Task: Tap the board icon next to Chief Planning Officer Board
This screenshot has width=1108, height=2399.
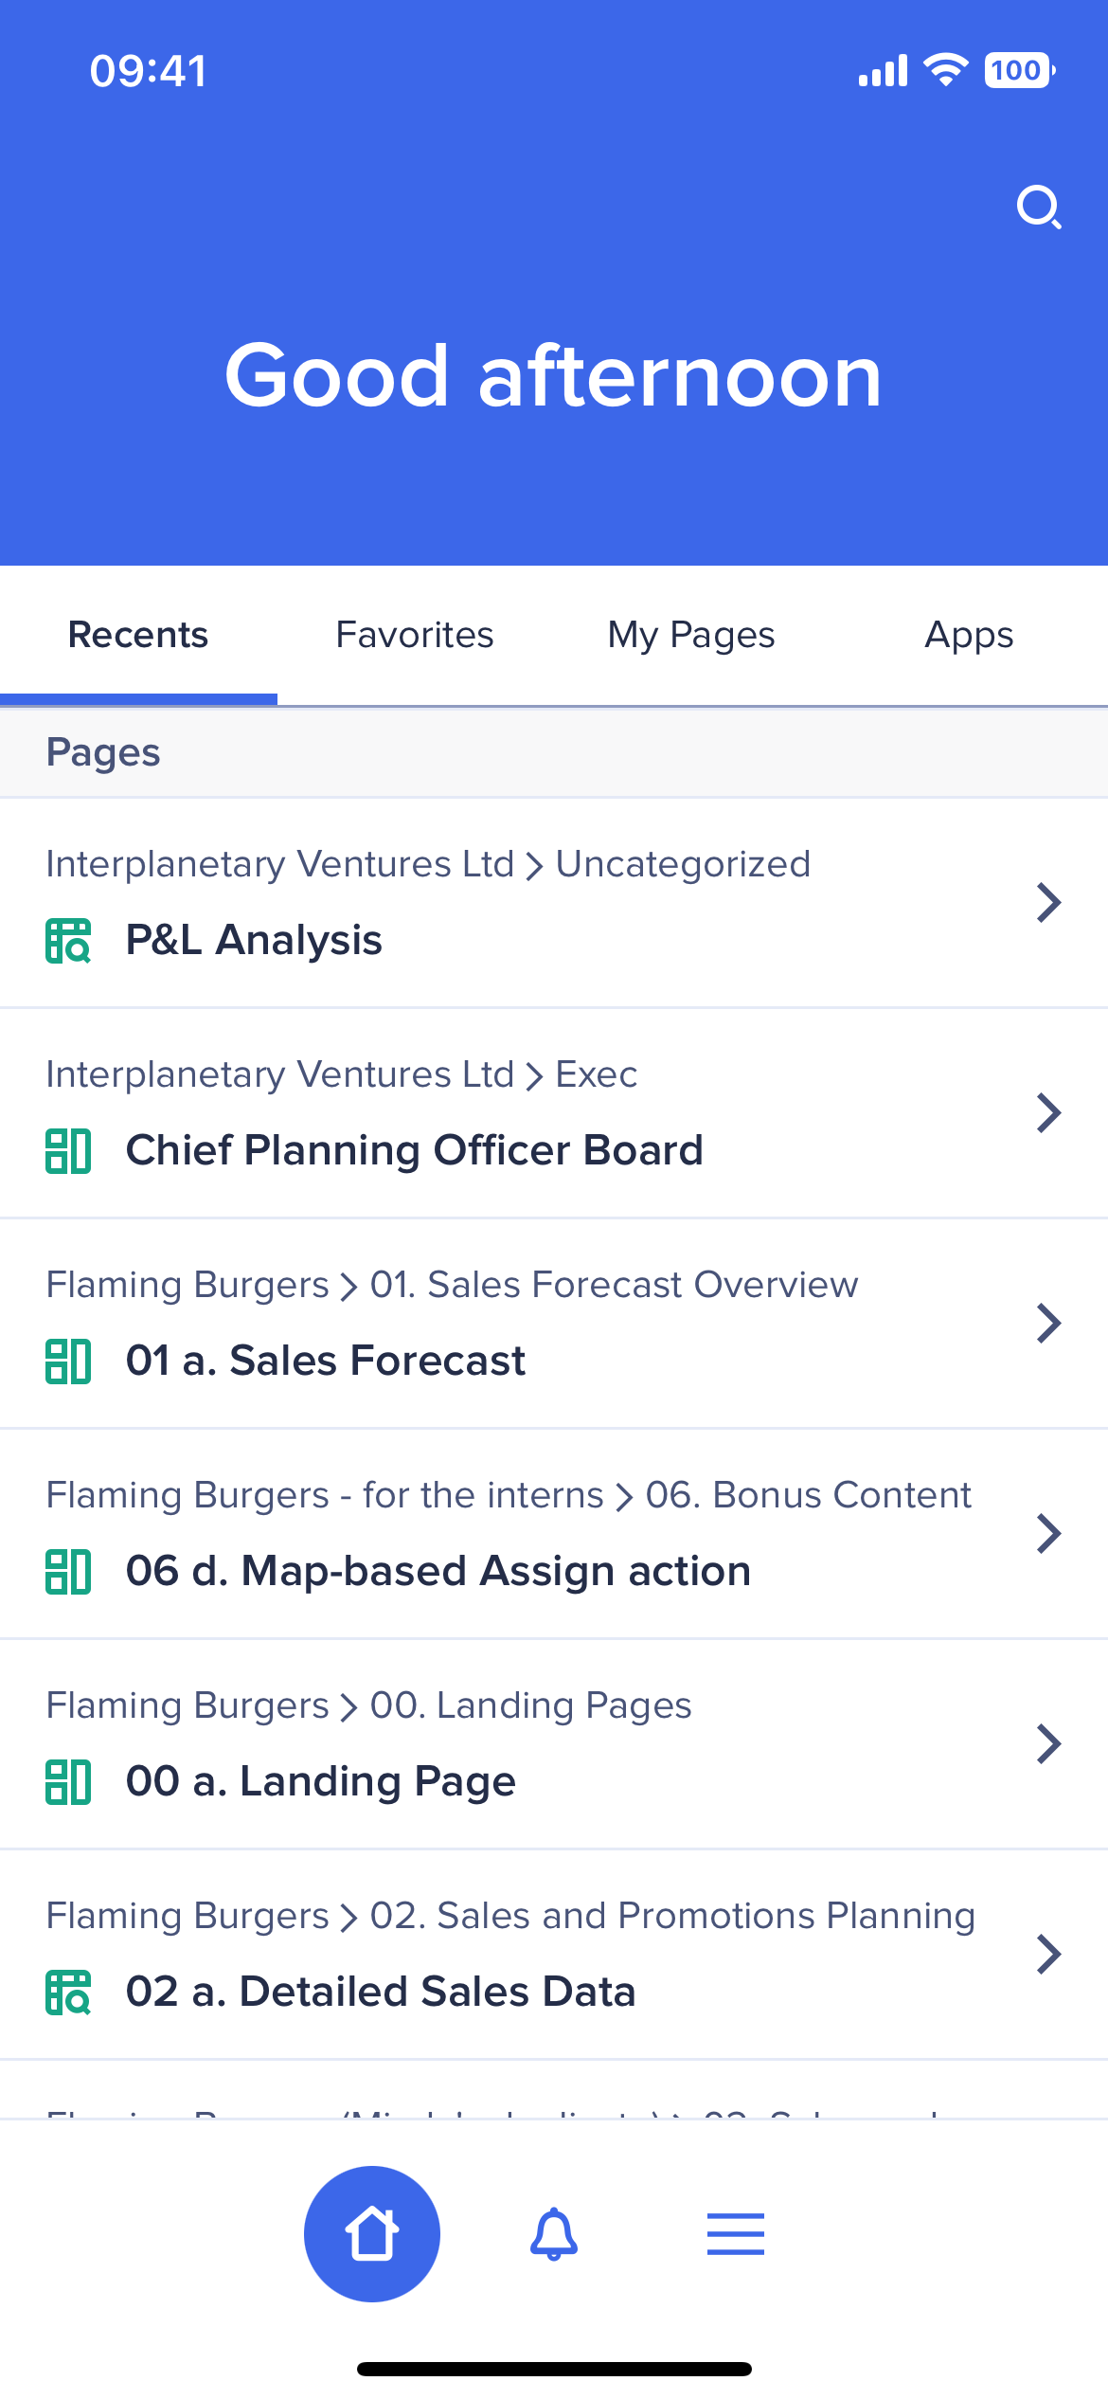Action: coord(68,1150)
